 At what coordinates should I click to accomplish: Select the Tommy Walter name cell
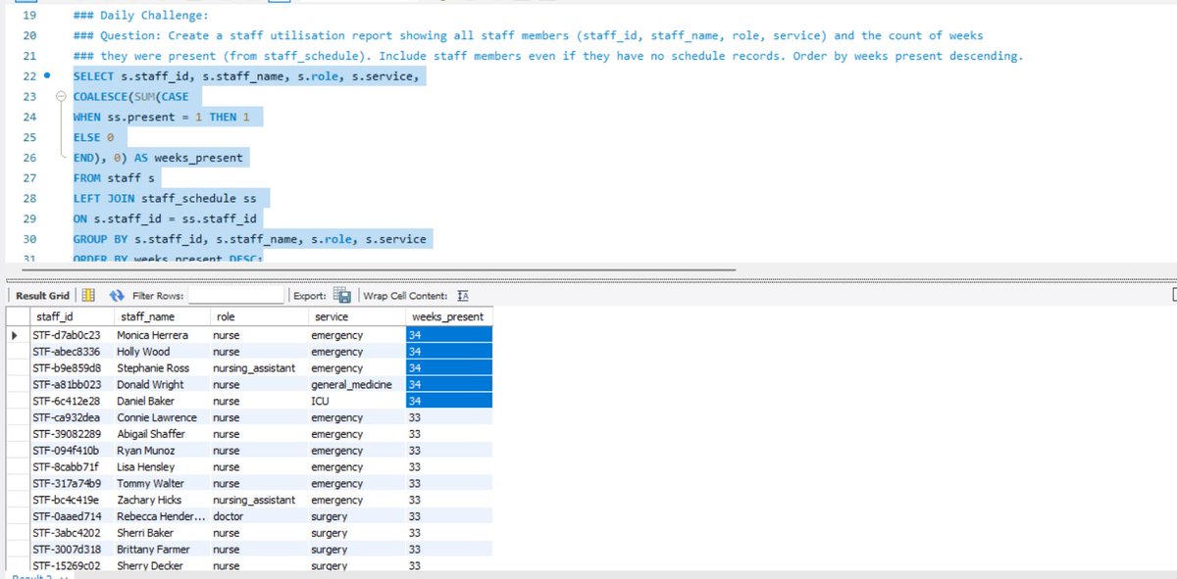[161, 484]
